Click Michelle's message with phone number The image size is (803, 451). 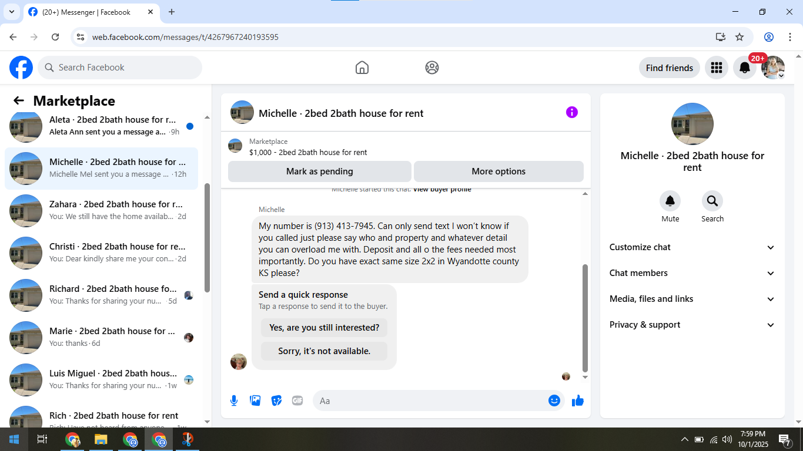pos(390,250)
